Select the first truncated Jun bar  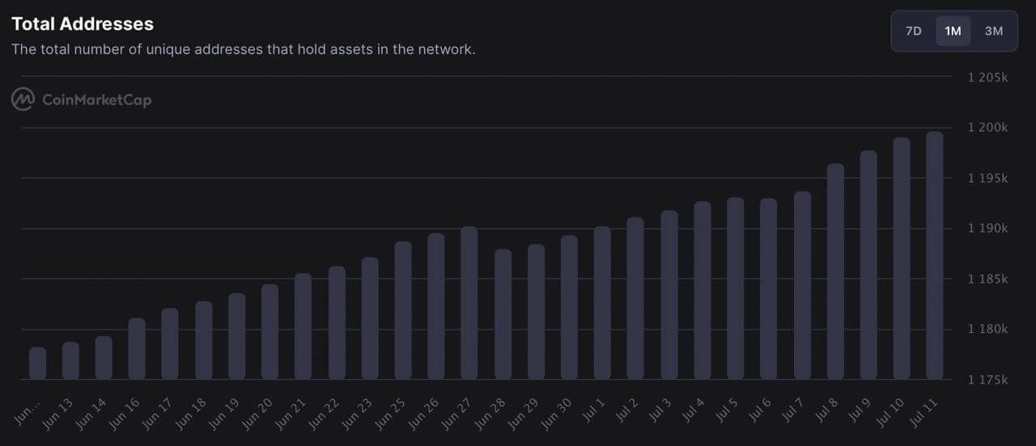click(x=37, y=363)
